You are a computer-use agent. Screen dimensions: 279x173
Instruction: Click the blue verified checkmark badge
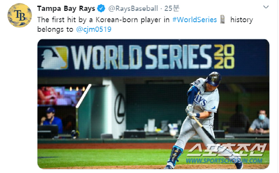pyautogui.click(x=101, y=8)
